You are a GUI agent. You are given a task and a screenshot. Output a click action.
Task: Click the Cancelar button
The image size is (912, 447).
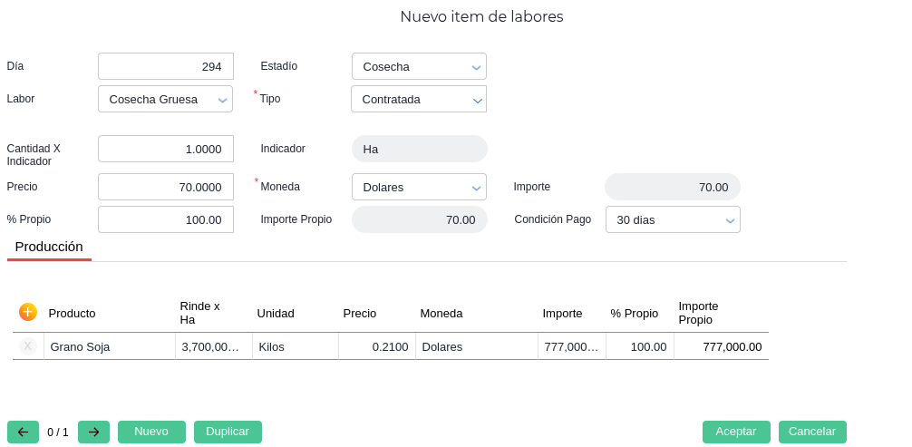[x=812, y=432]
